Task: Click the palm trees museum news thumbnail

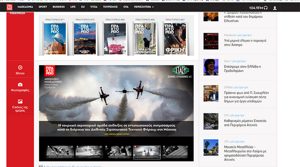Action: 211,148
